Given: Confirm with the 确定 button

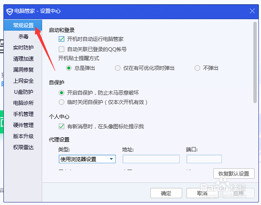Looking at the screenshot, I should 166,193.
